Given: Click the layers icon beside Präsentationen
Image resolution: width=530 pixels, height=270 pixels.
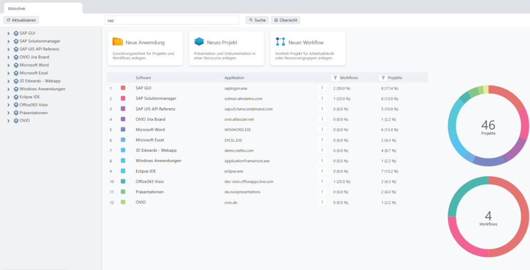Looking at the screenshot, I should pos(16,113).
